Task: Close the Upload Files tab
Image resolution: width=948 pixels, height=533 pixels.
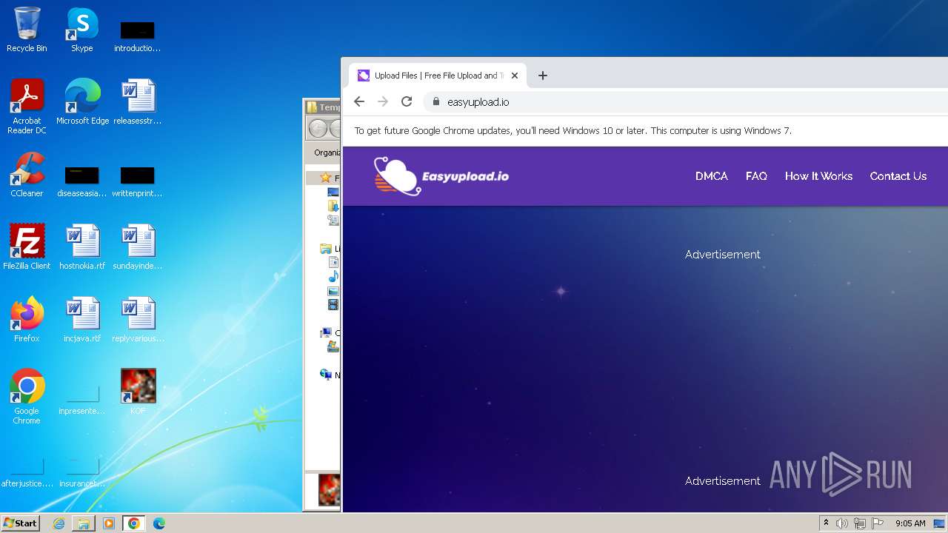Action: click(515, 76)
